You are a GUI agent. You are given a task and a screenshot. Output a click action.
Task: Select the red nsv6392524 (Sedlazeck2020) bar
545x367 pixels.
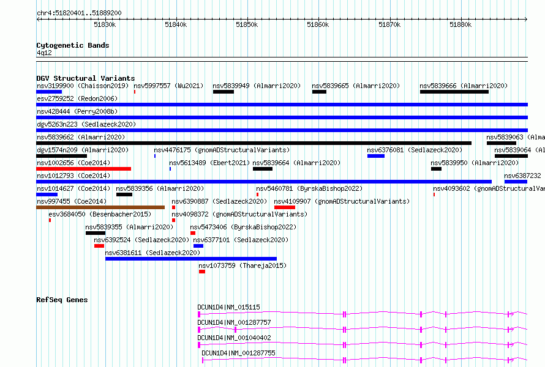99,246
